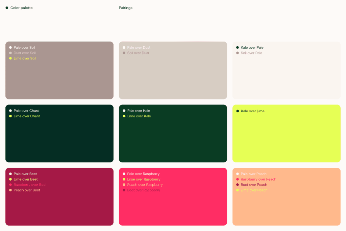Screen dimensions: 346x231
Task: Click the Soil over Dust label
Action: pyautogui.click(x=138, y=53)
